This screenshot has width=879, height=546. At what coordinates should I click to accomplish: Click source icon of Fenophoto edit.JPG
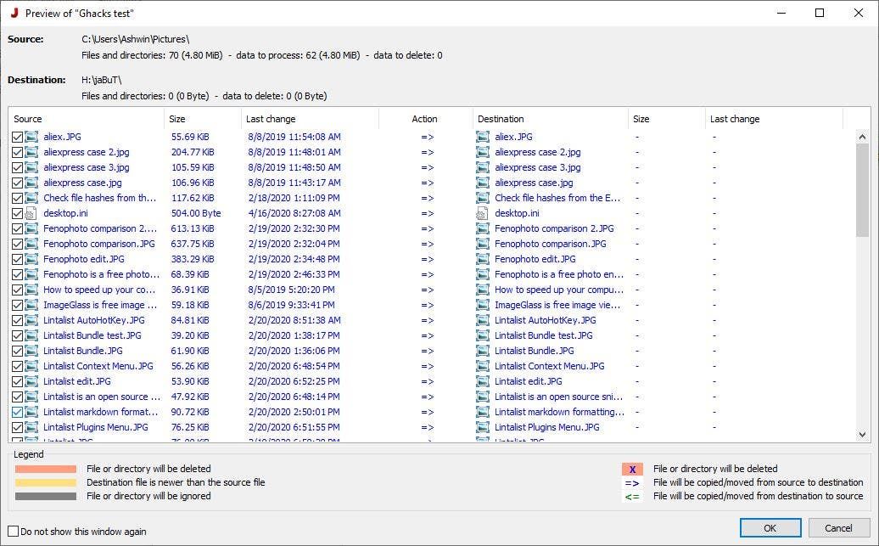pyautogui.click(x=31, y=259)
